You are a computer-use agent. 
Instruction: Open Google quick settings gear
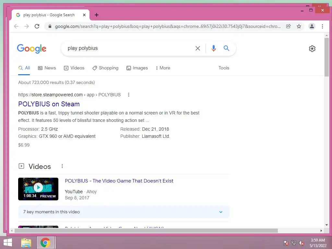tap(312, 49)
